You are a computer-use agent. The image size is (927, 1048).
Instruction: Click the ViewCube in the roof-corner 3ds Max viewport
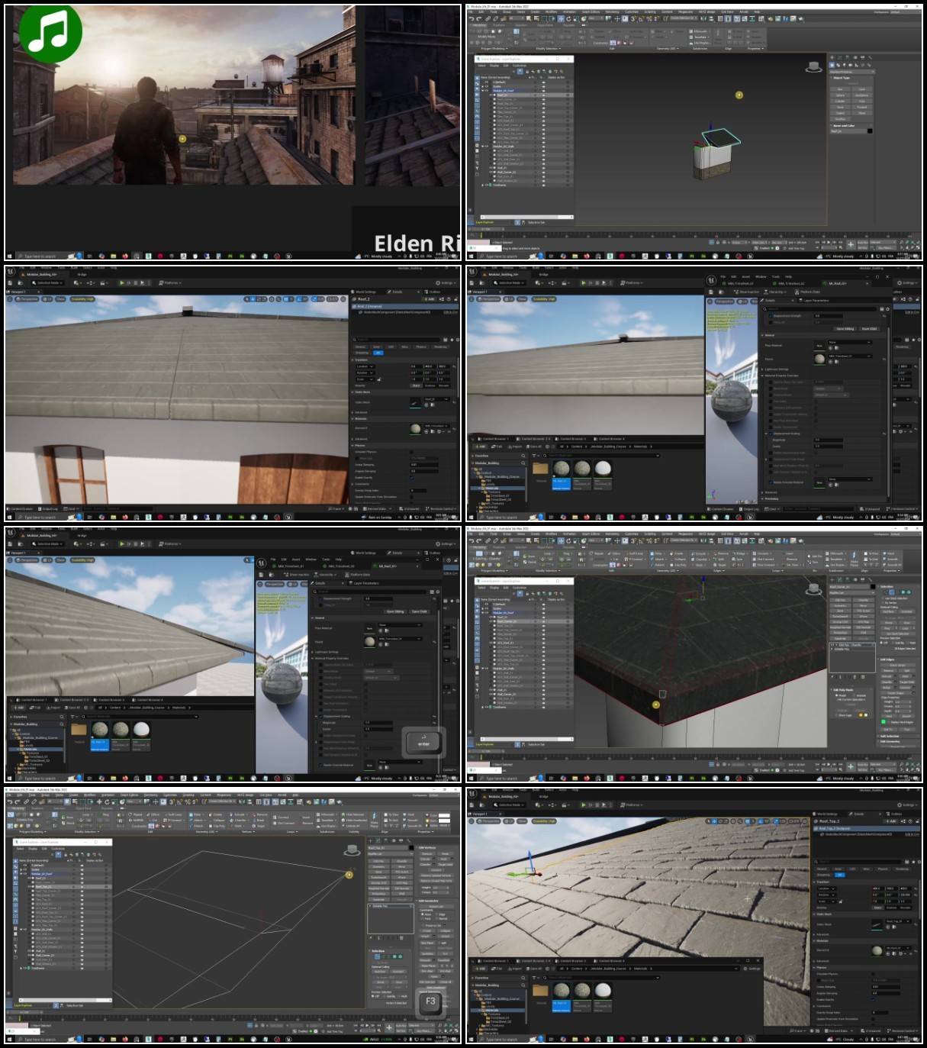point(813,588)
